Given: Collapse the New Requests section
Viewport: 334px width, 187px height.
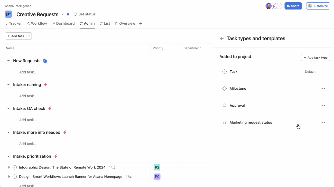Looking at the screenshot, I should click(x=8, y=61).
